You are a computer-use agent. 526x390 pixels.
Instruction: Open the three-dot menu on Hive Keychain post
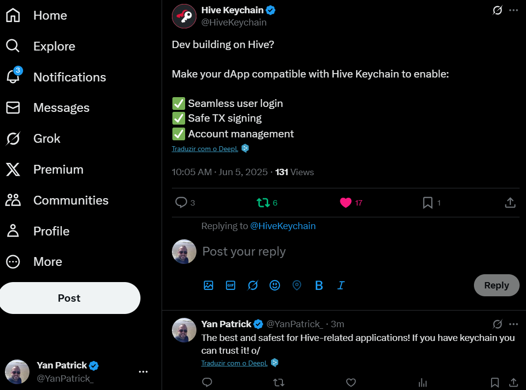point(514,10)
